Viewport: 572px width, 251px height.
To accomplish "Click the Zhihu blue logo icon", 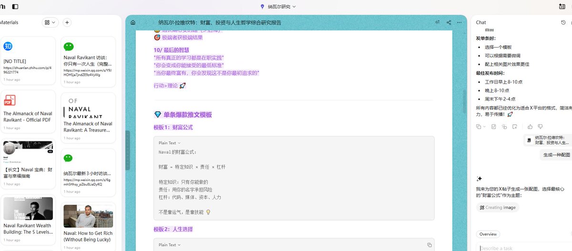I will pyautogui.click(x=8, y=46).
